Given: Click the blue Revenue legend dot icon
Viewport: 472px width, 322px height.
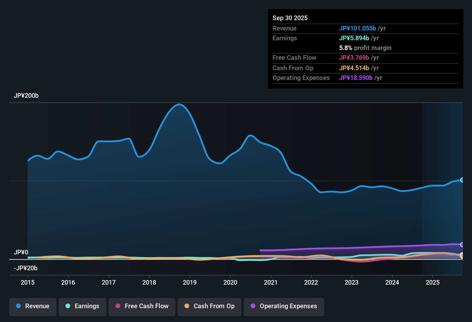Looking at the screenshot, I should point(18,306).
